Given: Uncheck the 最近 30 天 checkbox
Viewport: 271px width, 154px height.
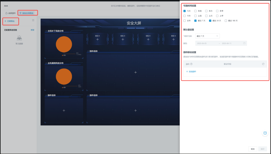Looking at the screenshot, I should click(x=210, y=21).
